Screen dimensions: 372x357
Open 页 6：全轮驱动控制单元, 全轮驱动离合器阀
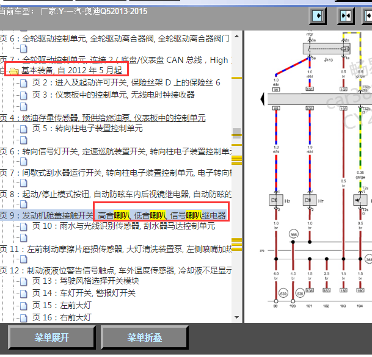coord(115,38)
